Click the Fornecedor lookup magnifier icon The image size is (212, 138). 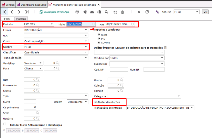[38, 85]
